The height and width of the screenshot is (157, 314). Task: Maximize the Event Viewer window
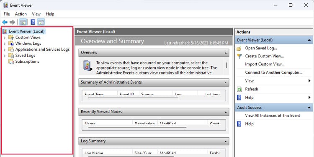tap(291, 5)
